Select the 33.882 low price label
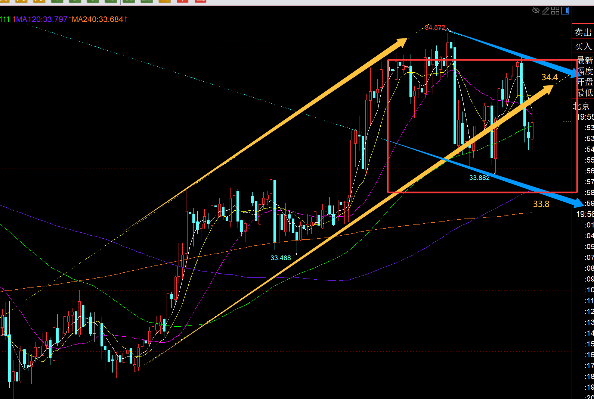This screenshot has width=594, height=399. pos(479,178)
